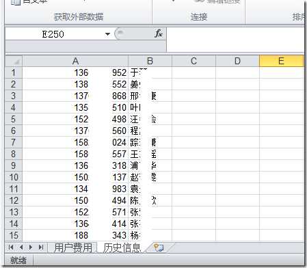The width and height of the screenshot is (307, 268).
Task: Click cell A8 ending in 557
Action: click(x=75, y=154)
